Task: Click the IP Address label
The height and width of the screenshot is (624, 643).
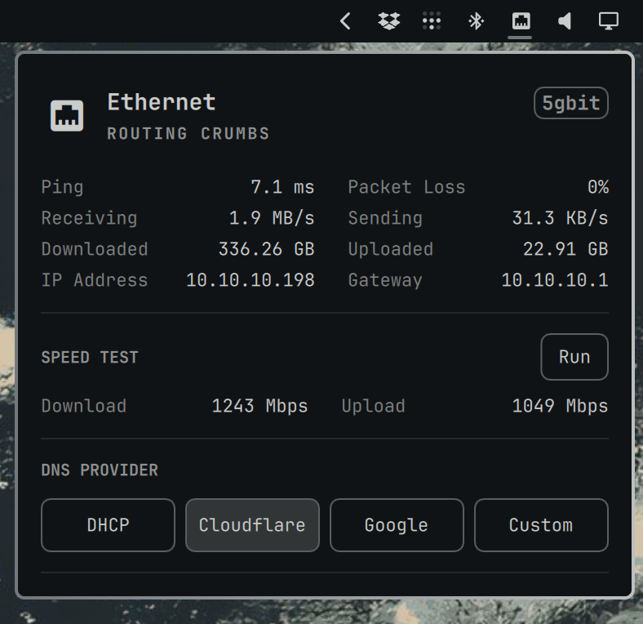Action: (95, 280)
